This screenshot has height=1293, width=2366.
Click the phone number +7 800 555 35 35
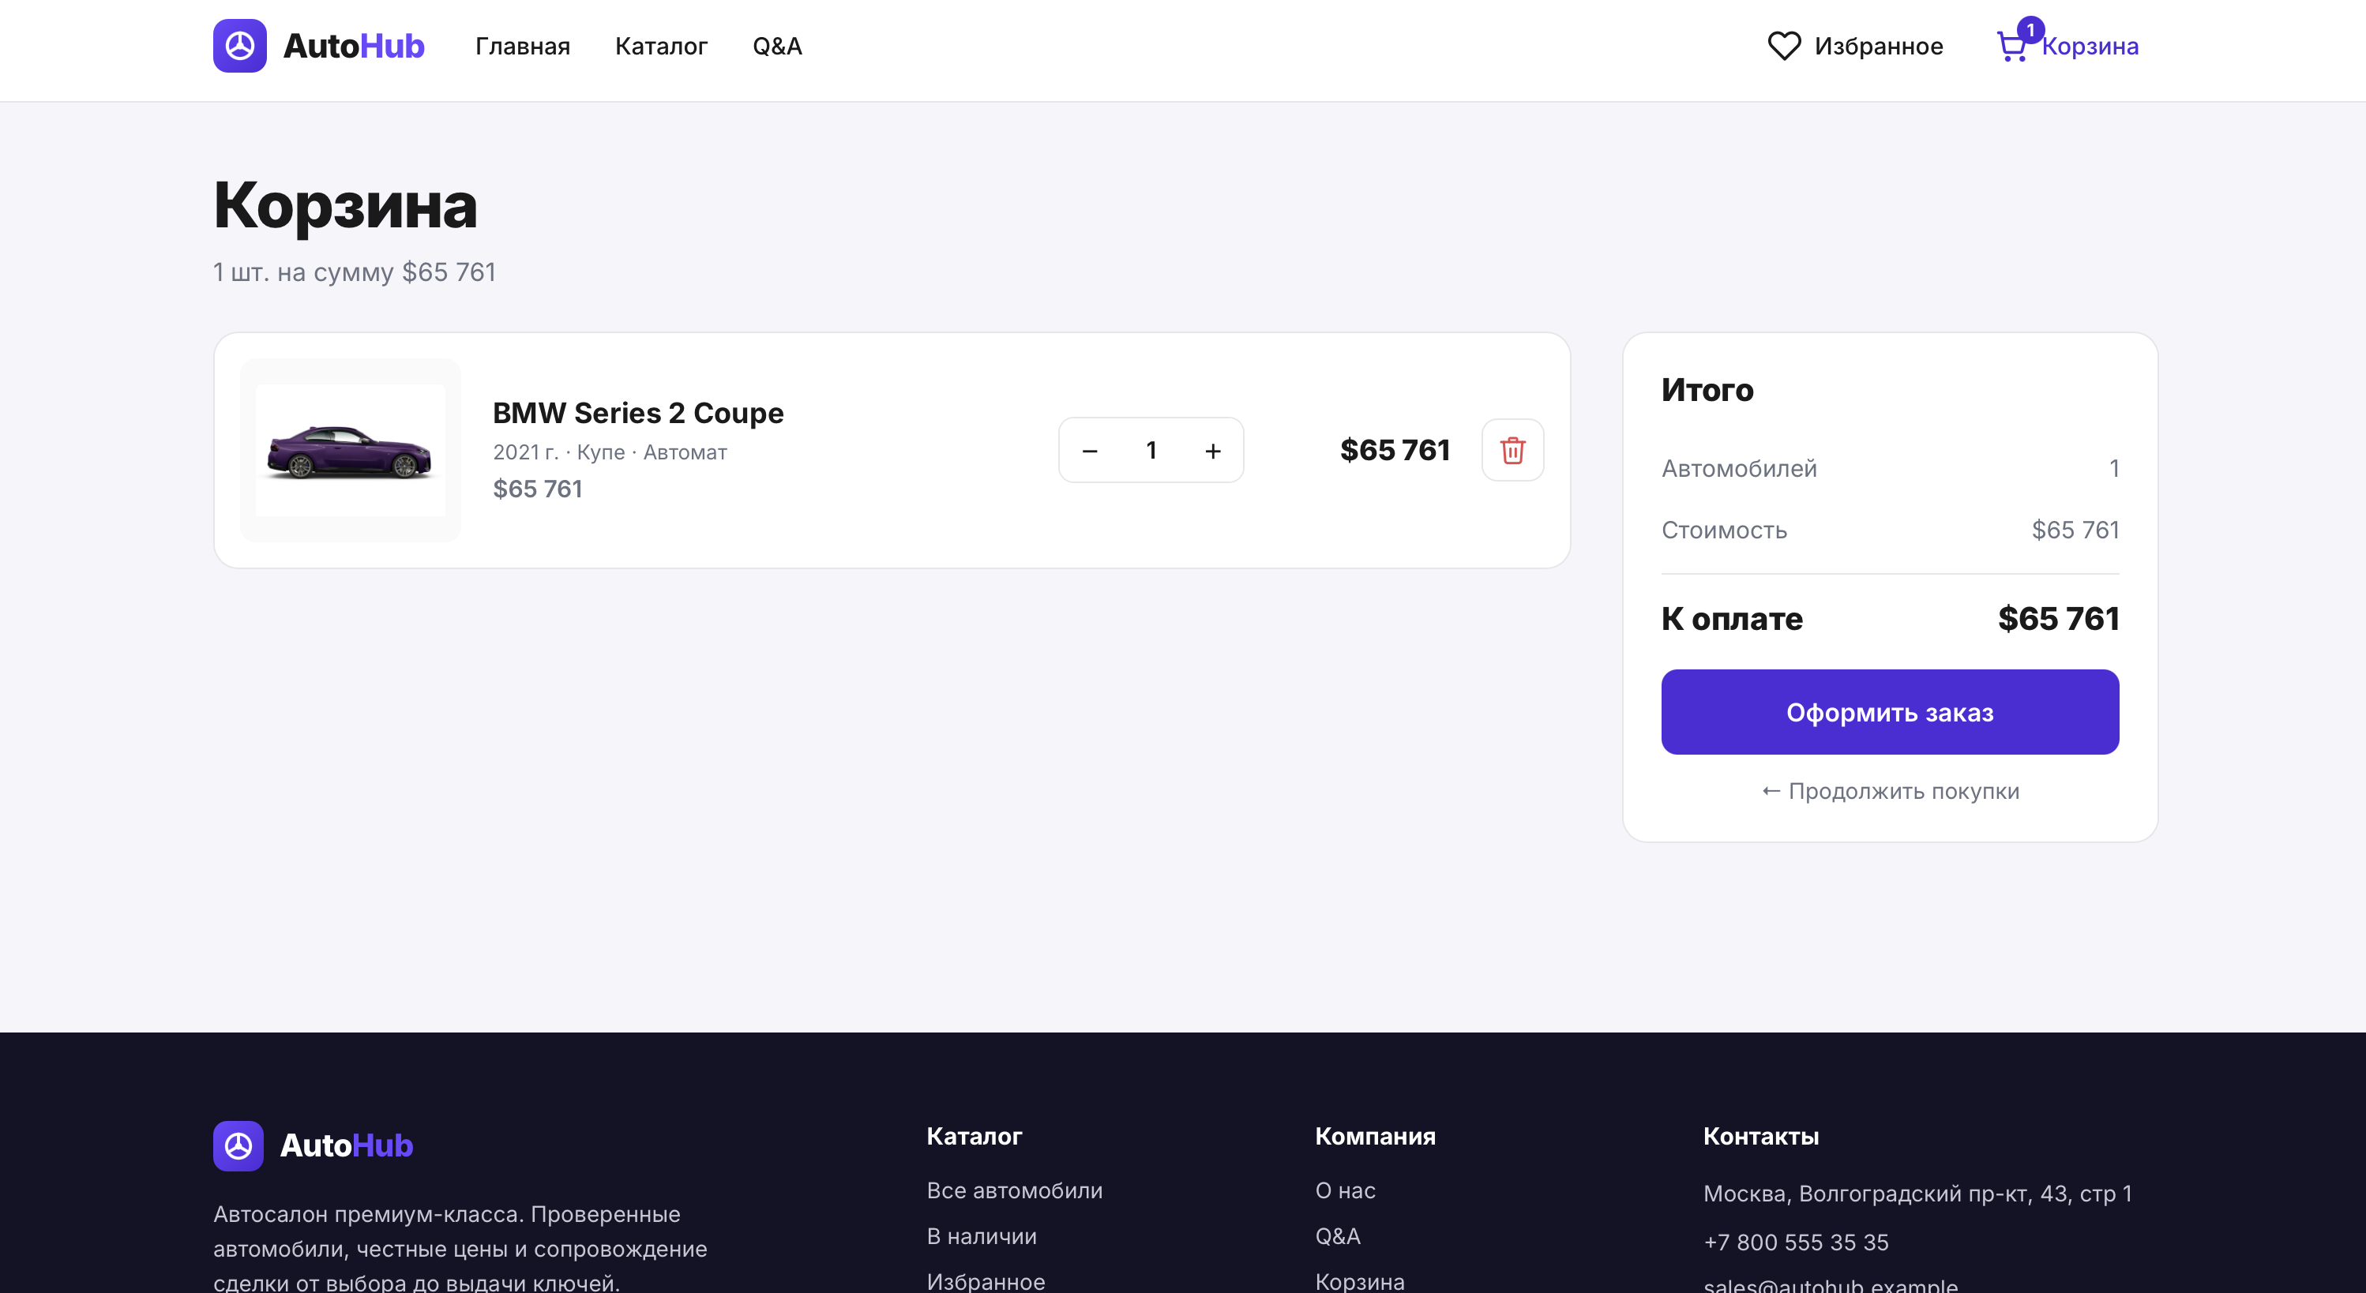click(x=1796, y=1242)
